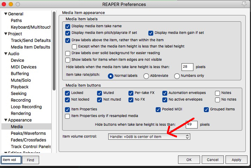The width and height of the screenshot is (251, 168).
Task: Click the Cancel button
Action: tap(213, 160)
